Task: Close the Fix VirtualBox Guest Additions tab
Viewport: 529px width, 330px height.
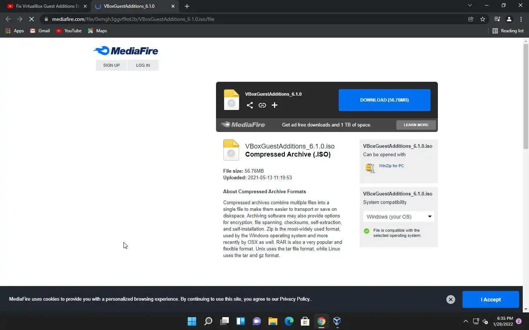Action: tap(85, 6)
